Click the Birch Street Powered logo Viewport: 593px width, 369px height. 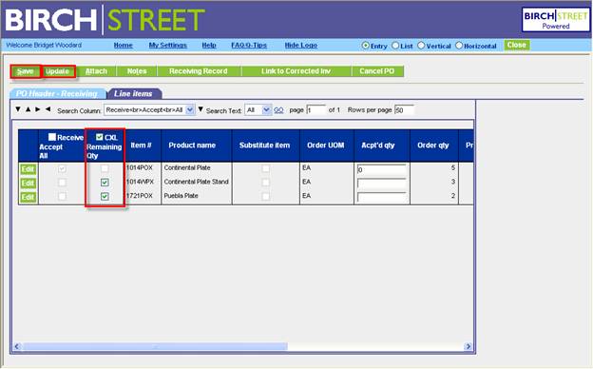tap(556, 20)
